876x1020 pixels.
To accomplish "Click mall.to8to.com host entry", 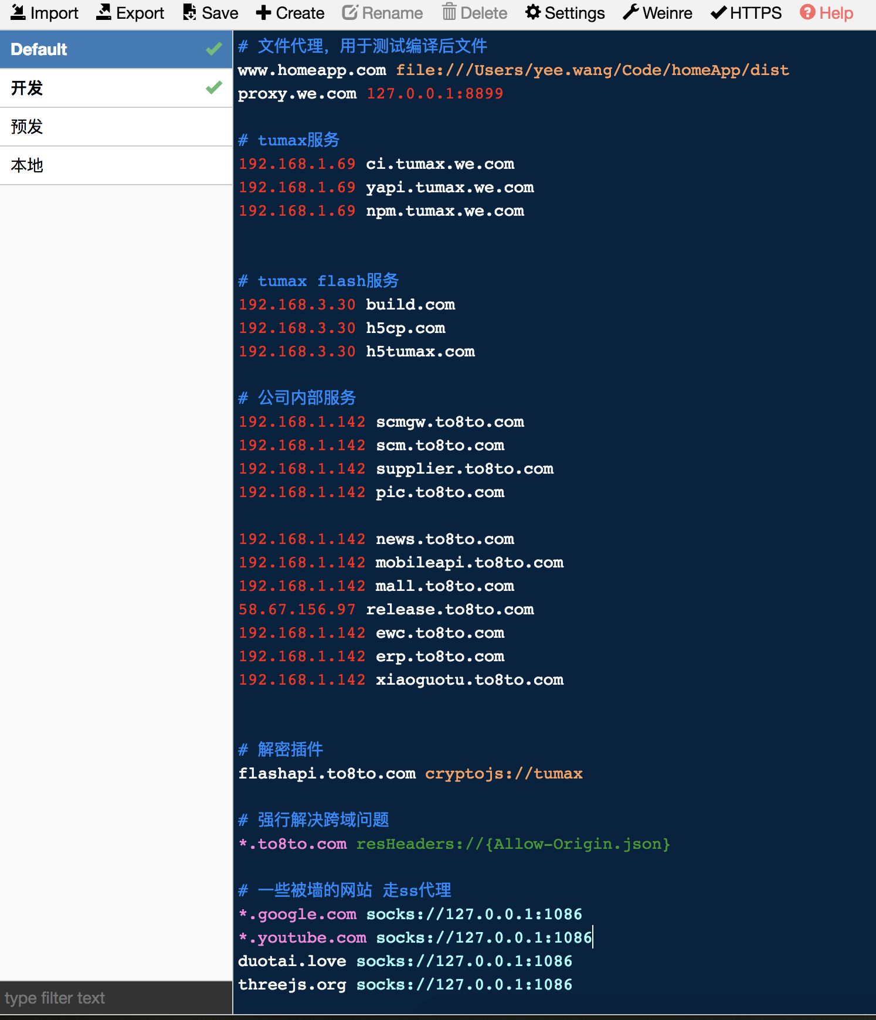I will 445,586.
